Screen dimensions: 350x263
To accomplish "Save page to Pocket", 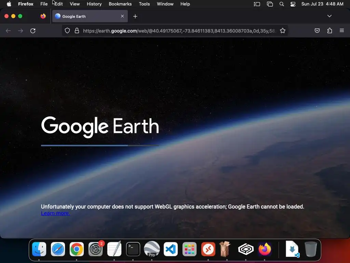I will pos(317,30).
